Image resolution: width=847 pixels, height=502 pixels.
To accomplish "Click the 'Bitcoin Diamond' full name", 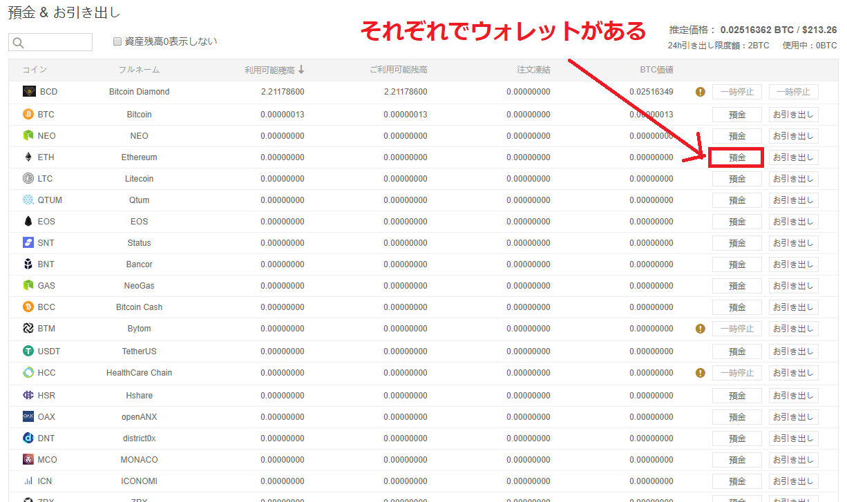I will pos(139,92).
